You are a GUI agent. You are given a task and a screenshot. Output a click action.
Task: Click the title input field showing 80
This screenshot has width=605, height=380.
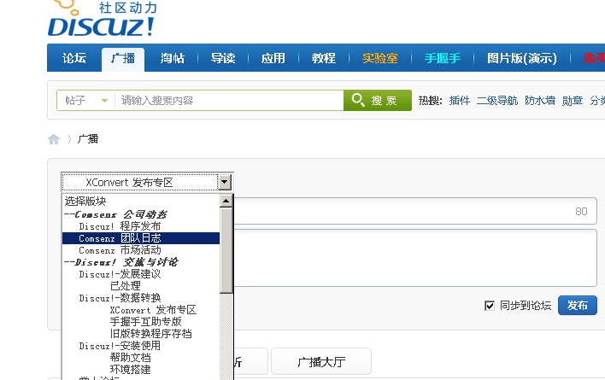414,211
